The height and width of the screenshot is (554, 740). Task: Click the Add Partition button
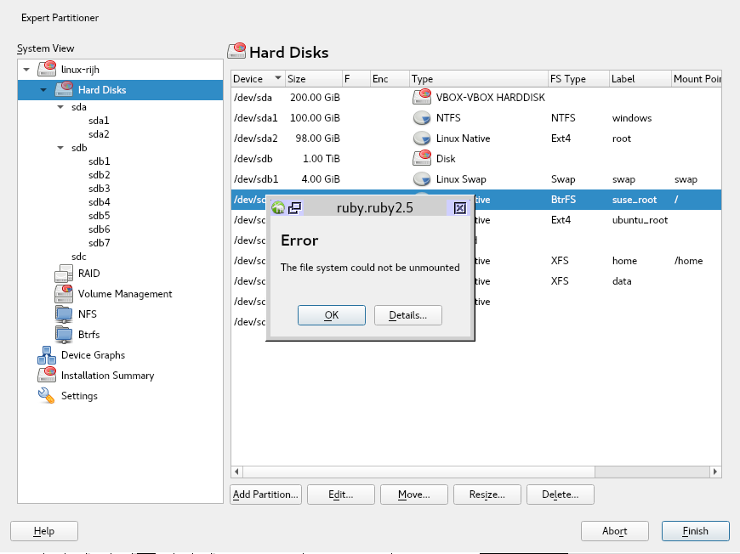pos(265,495)
